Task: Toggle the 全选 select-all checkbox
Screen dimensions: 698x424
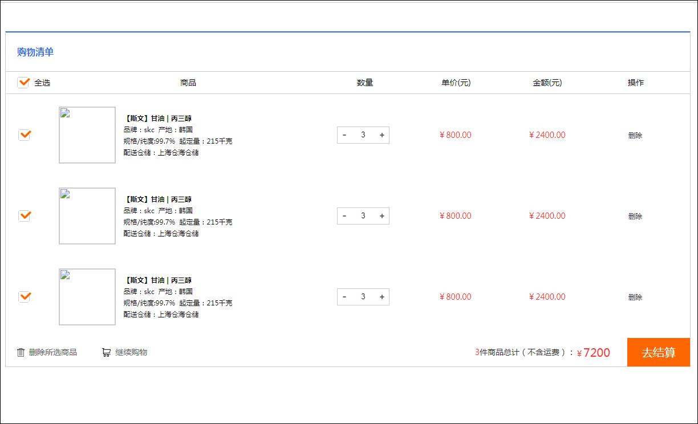Action: coord(23,83)
